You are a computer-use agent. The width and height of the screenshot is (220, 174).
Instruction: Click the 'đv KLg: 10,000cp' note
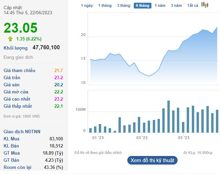(198, 153)
